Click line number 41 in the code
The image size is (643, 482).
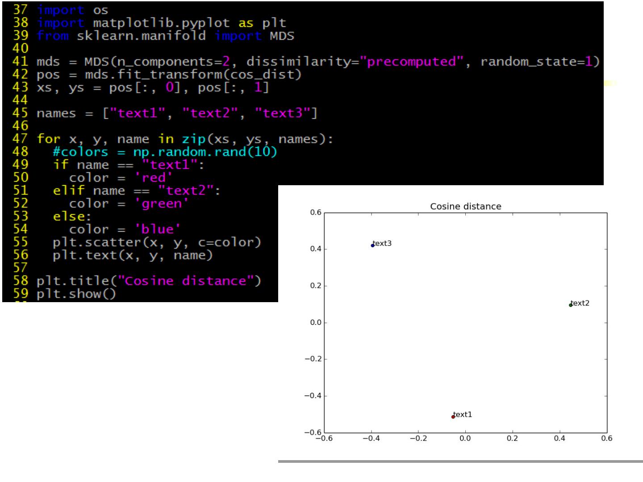(x=21, y=61)
